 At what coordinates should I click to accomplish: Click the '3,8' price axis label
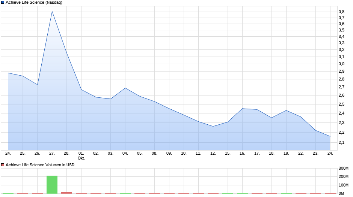(x=341, y=12)
